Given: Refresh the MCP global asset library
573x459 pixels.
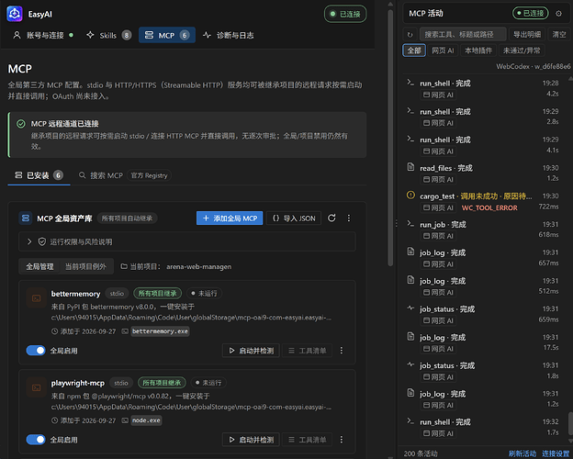Looking at the screenshot, I should tap(331, 218).
